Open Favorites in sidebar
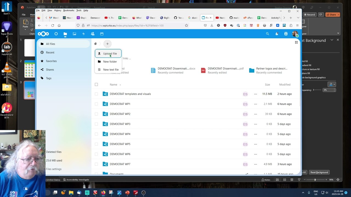Image resolution: width=351 pixels, height=197 pixels. 64,61
